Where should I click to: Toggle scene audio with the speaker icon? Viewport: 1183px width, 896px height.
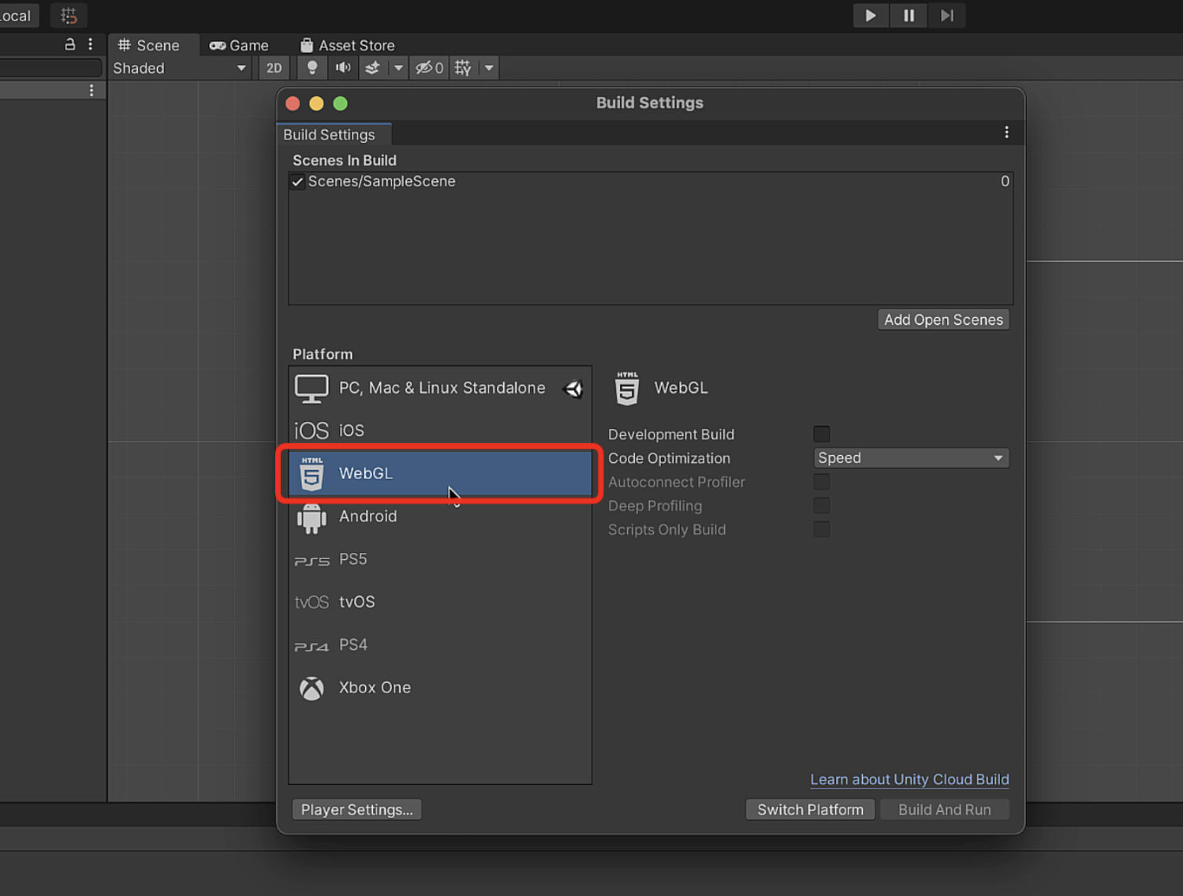coord(343,69)
